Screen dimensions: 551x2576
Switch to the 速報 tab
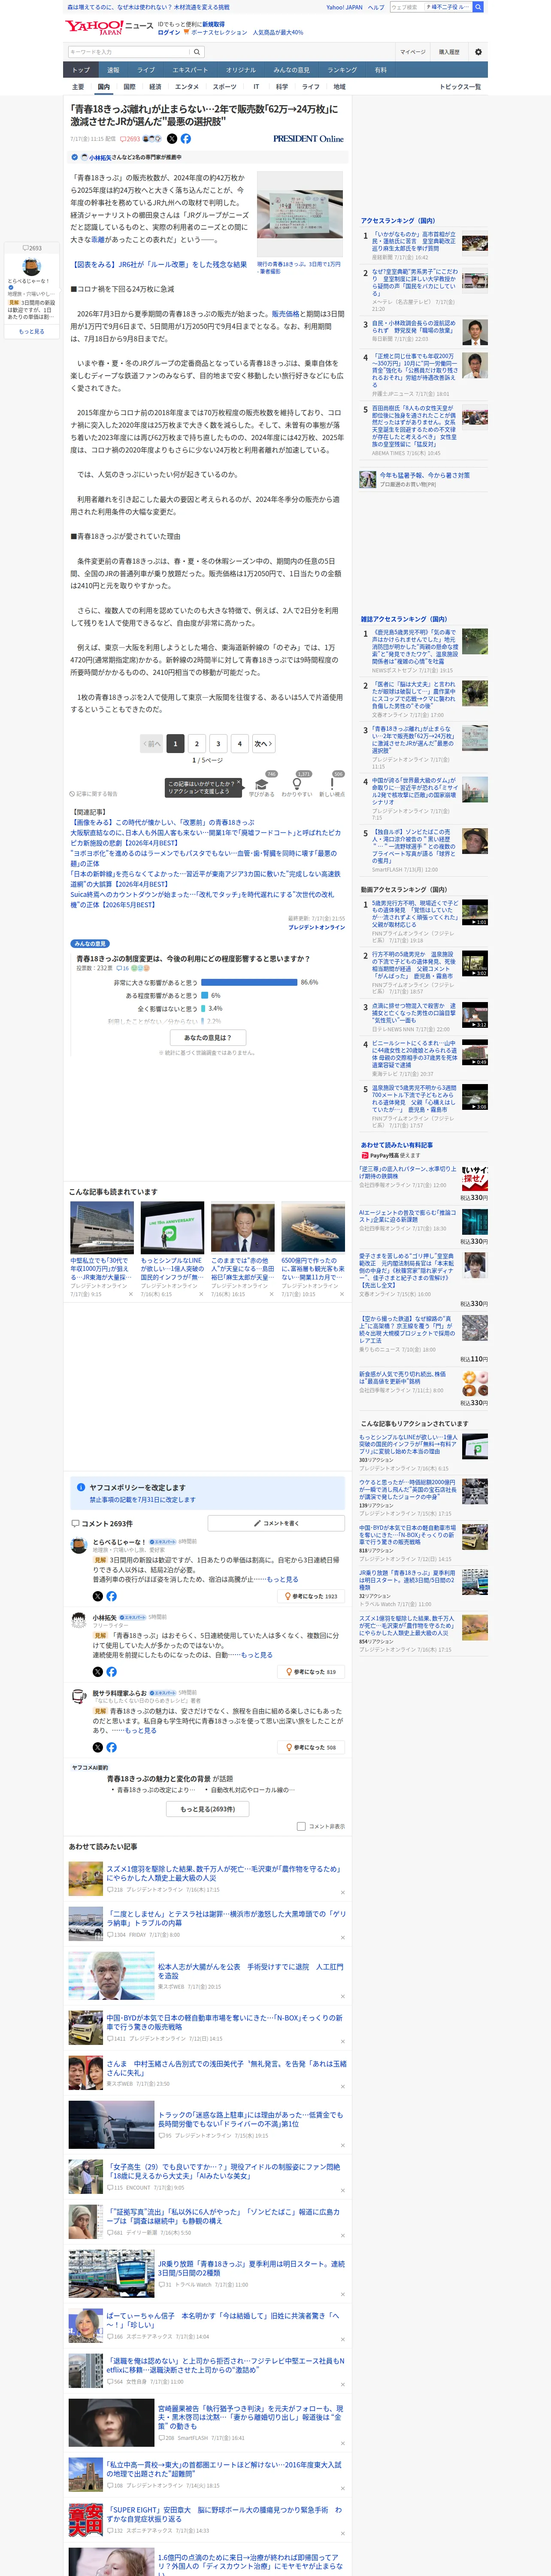tap(113, 70)
